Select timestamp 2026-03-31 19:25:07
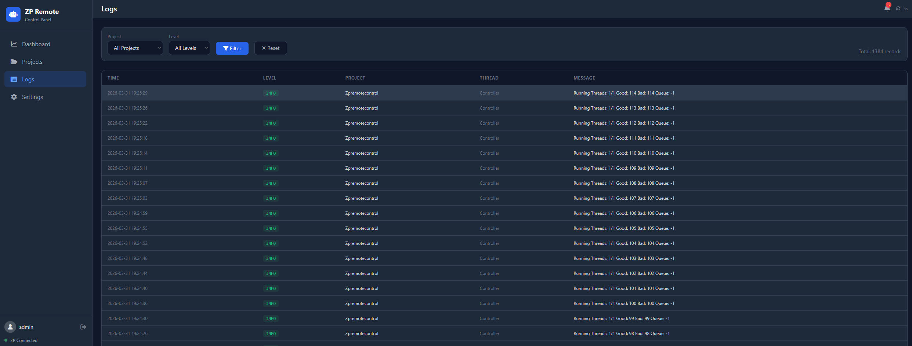912x346 pixels. point(127,183)
